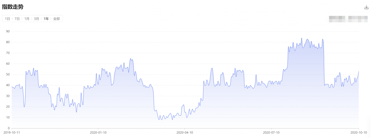View the 全部 full history range

tap(57, 19)
